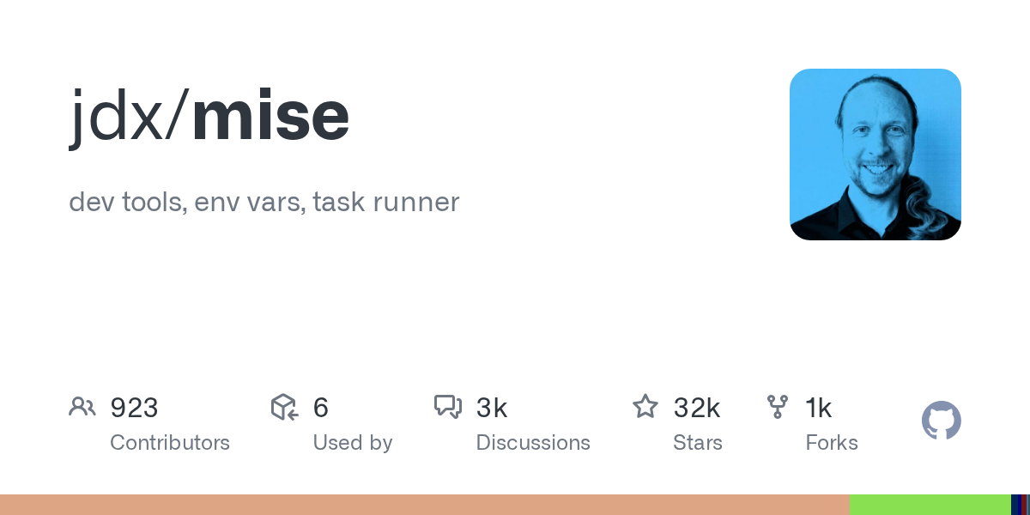Click the Stars star icon
The image size is (1030, 515).
(645, 406)
